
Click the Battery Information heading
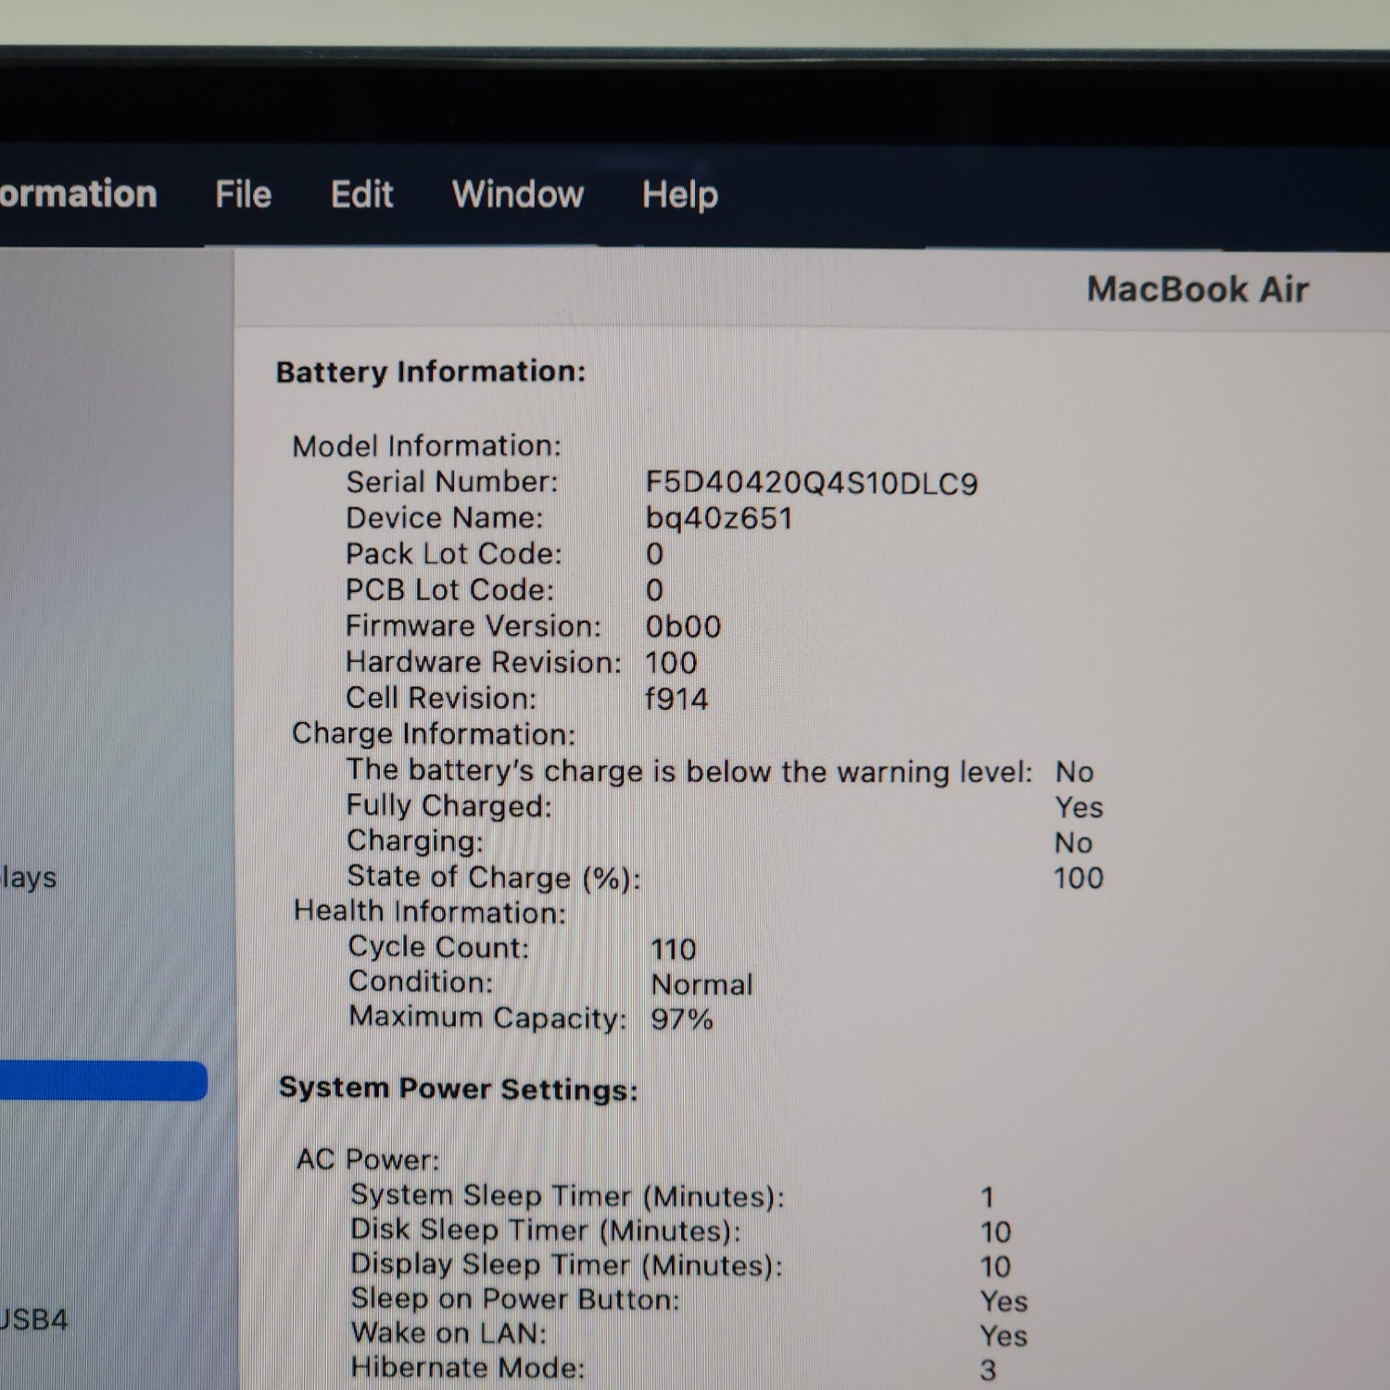click(431, 372)
